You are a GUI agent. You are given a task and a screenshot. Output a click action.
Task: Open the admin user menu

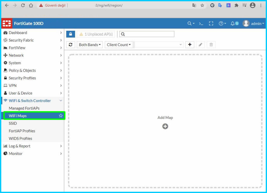253,23
